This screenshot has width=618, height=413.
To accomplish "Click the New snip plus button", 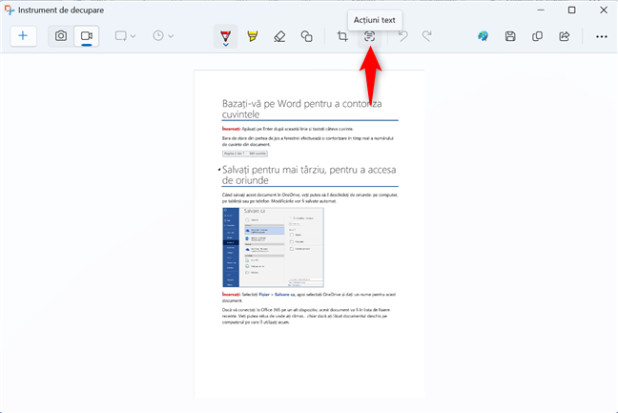I will tap(23, 36).
